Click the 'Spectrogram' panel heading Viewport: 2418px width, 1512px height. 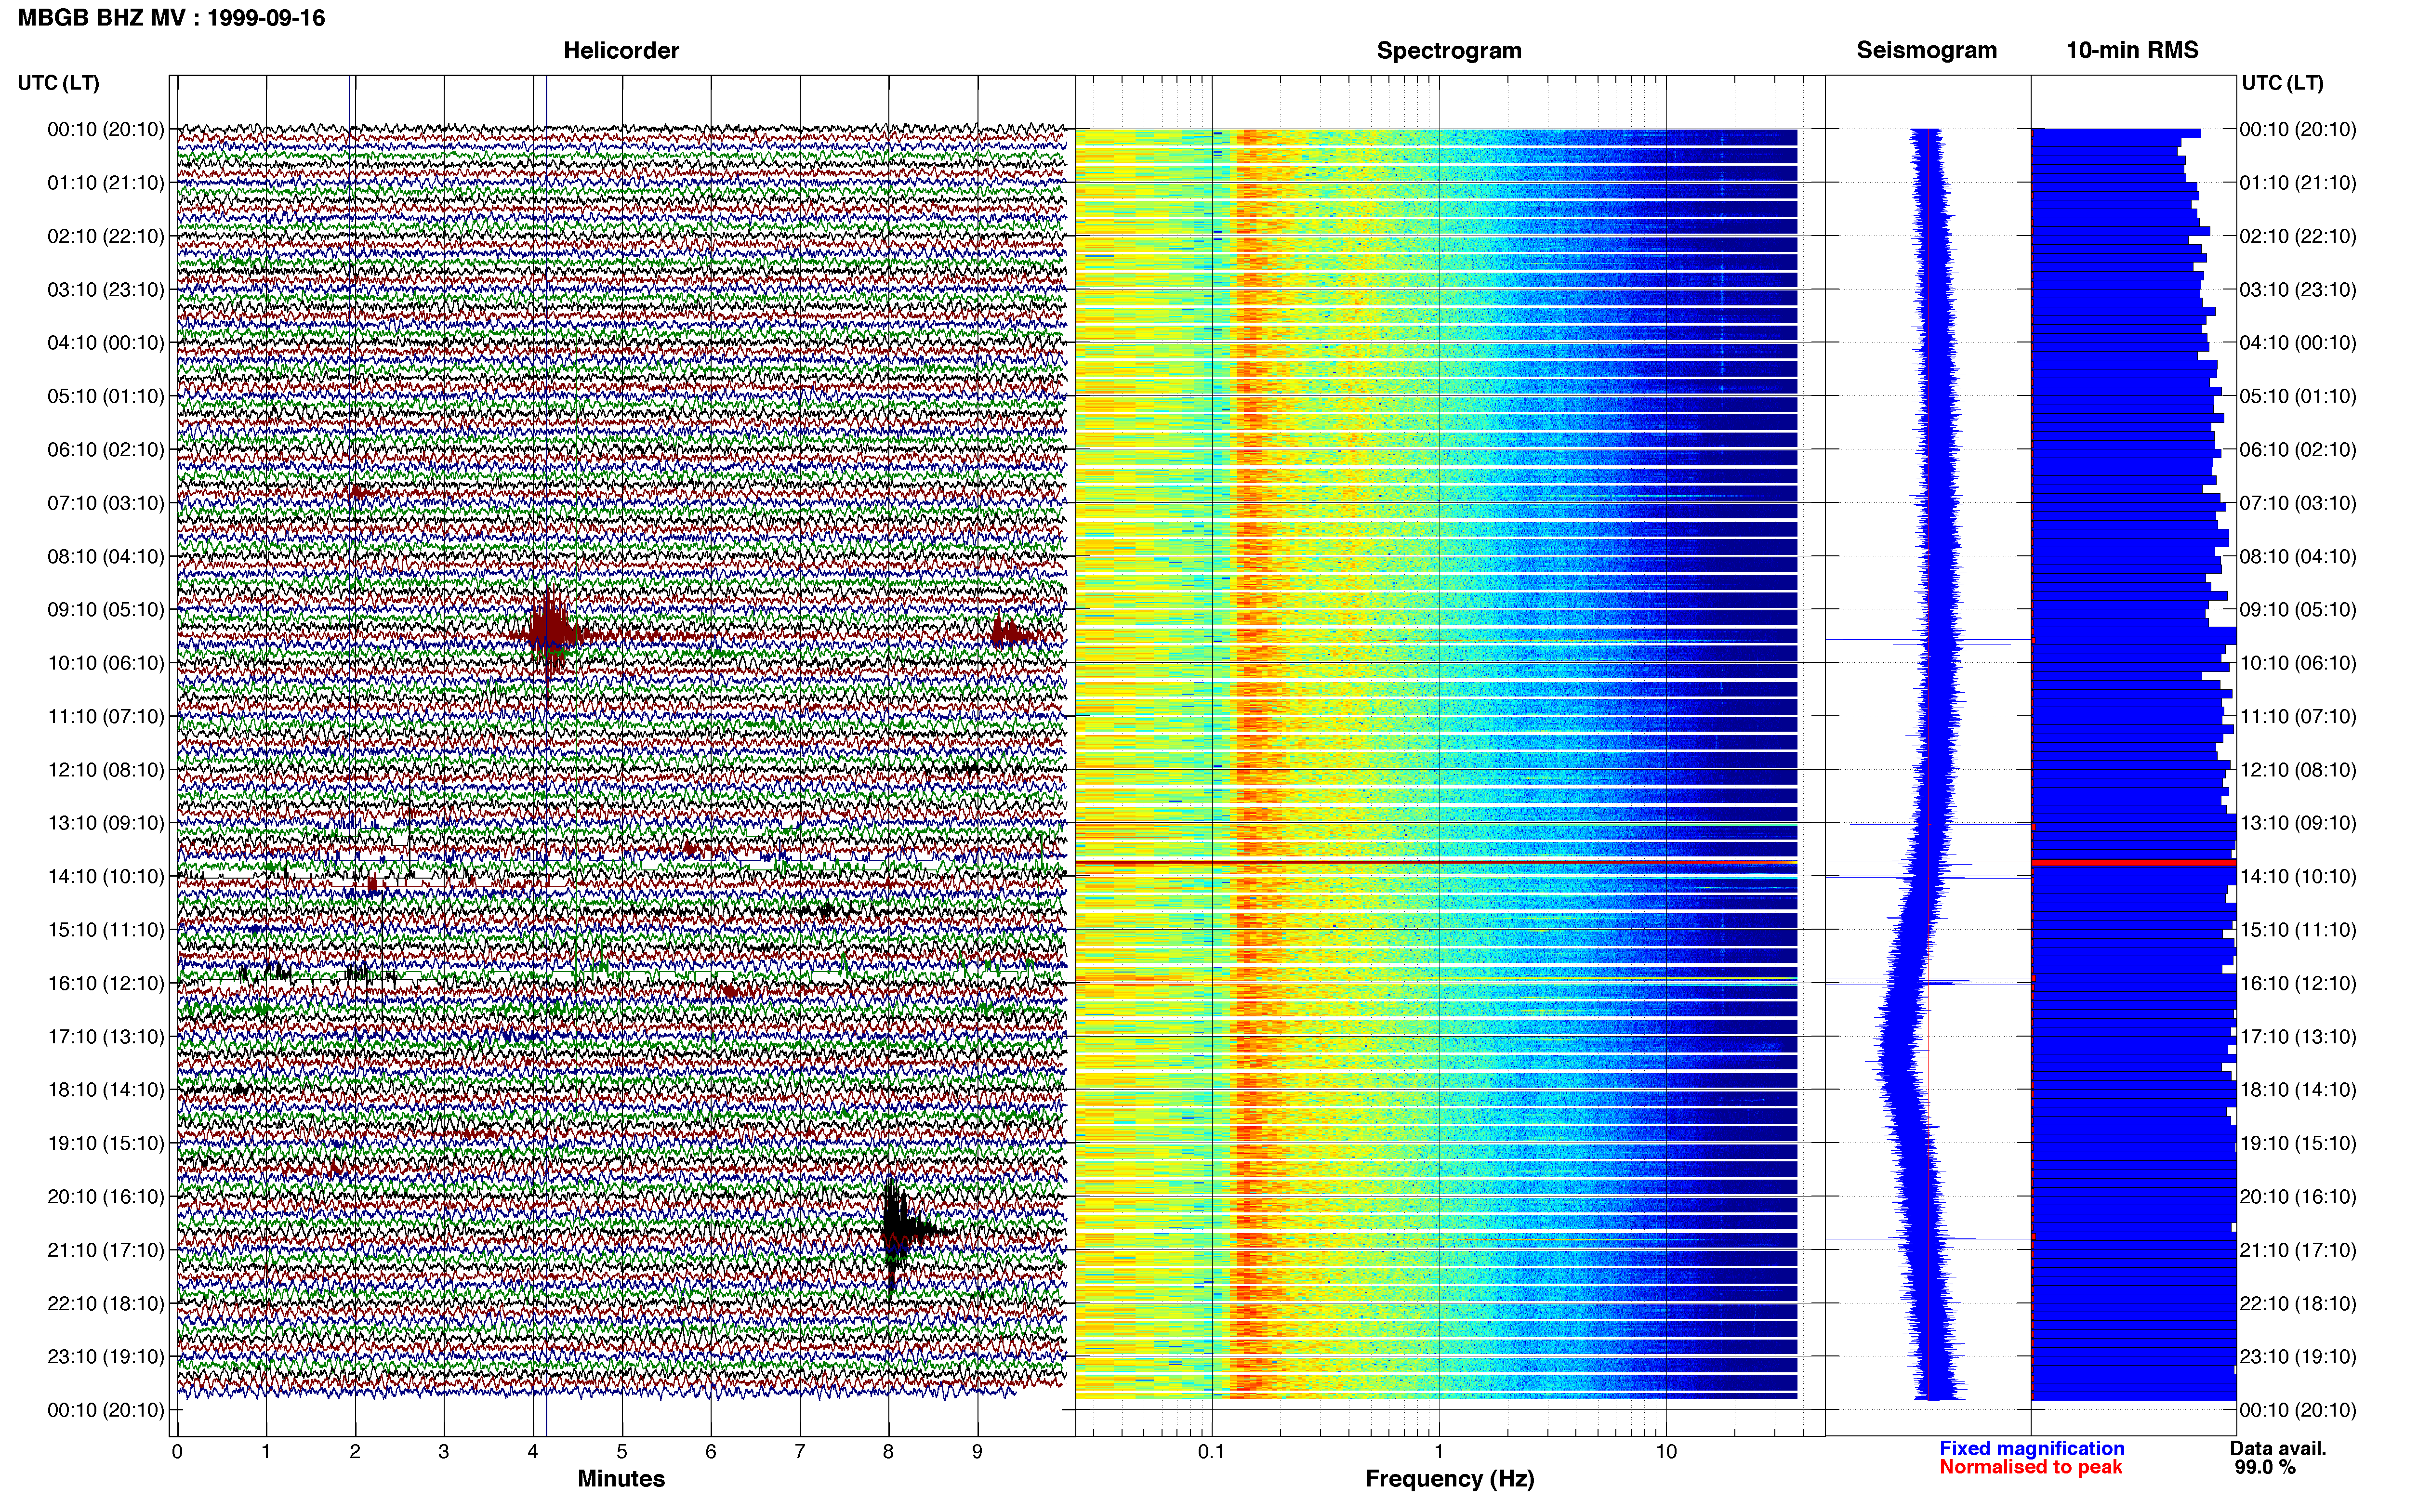click(1449, 50)
